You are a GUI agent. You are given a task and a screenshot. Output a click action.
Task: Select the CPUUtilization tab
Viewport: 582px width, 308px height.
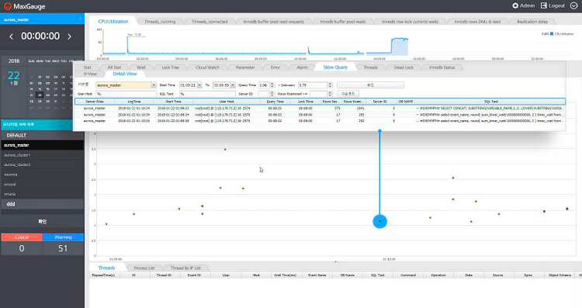tap(113, 22)
